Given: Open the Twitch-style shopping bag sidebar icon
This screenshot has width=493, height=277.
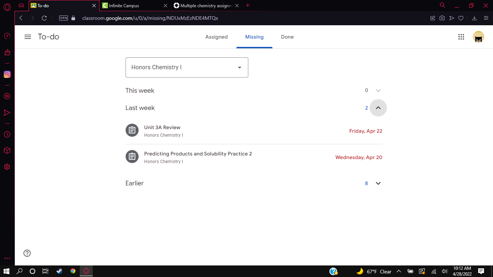Looking at the screenshot, I should 7,53.
